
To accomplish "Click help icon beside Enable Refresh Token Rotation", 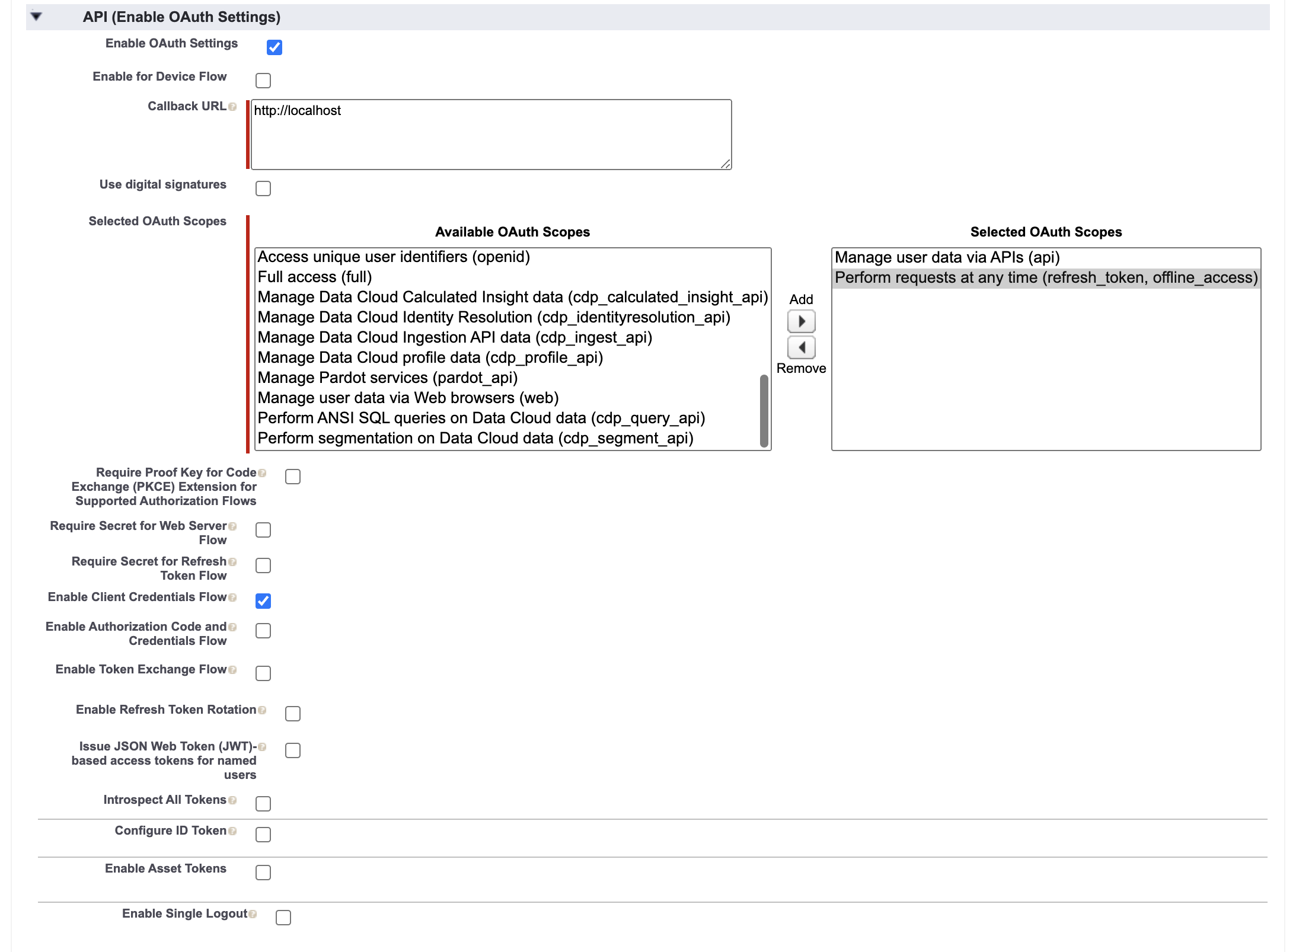I will [x=262, y=710].
